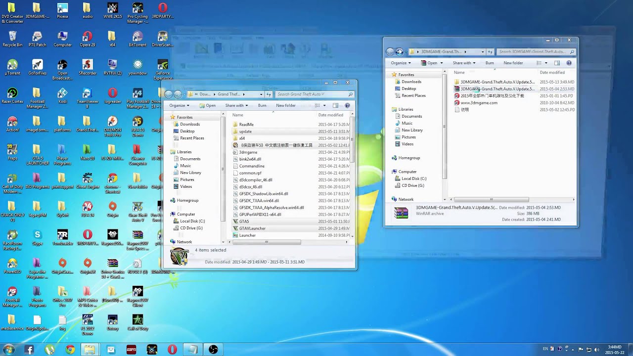
Task: Open the Razer Cortex desktop shortcut
Action: pyautogui.click(x=12, y=96)
